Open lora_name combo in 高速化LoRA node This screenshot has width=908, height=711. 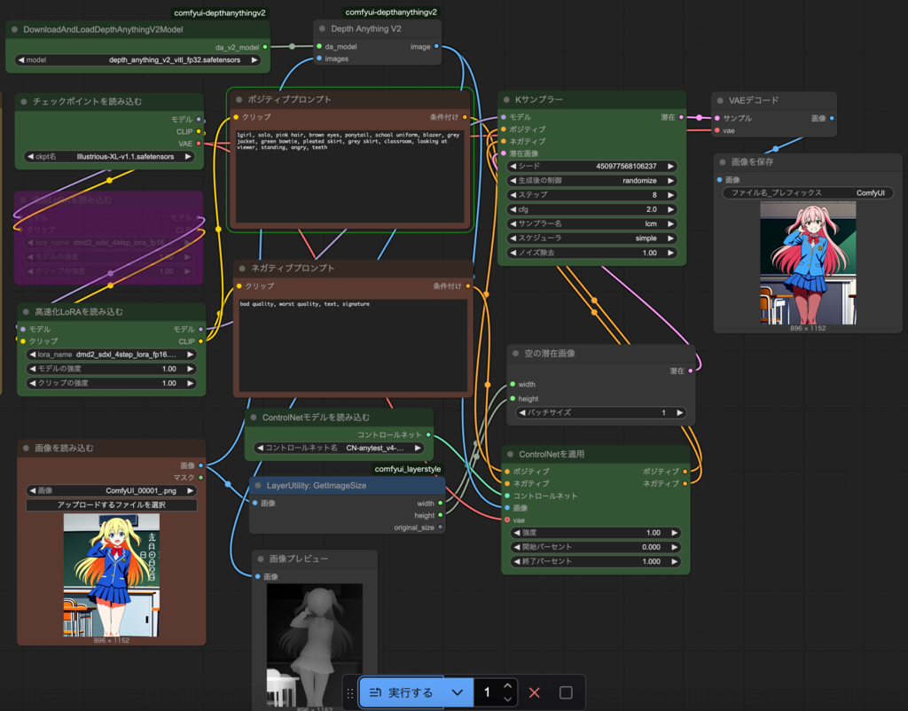click(x=111, y=355)
